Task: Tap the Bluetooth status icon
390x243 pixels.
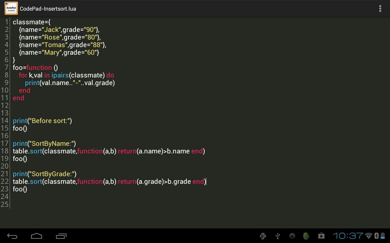Action: click(x=376, y=236)
